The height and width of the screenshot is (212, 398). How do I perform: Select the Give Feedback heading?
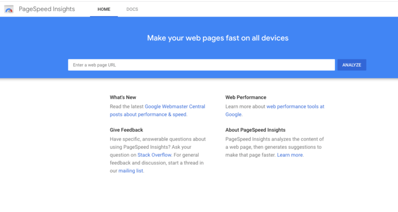(x=126, y=130)
